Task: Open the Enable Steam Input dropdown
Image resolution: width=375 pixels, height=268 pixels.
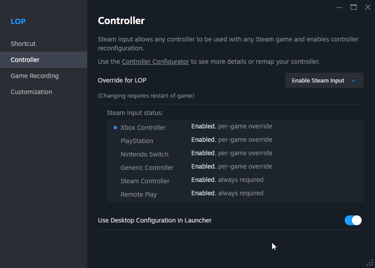Action: tap(324, 80)
